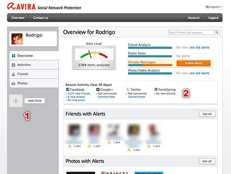The image size is (231, 174).
Task: Click the Avira logo
Action: (x=22, y=6)
